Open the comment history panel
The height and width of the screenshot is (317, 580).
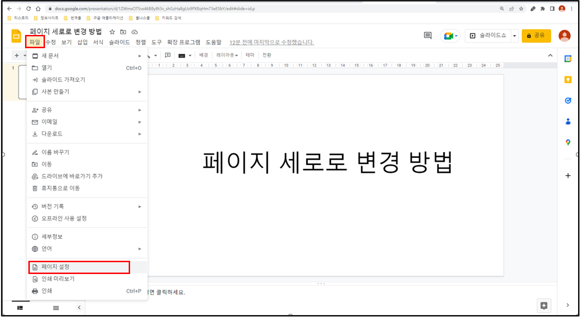point(427,35)
